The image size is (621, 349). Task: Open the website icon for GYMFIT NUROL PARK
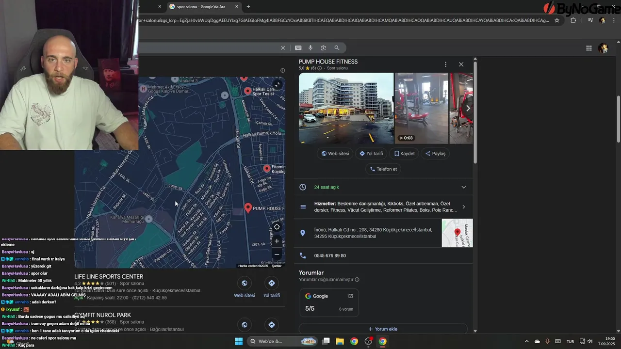pos(244,325)
